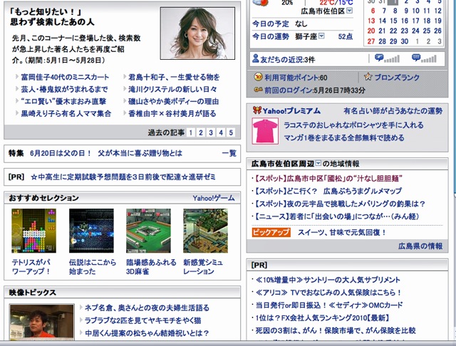456x346 pixels.
Task: Open the 進研ゼミ PR link
Action: (x=123, y=177)
